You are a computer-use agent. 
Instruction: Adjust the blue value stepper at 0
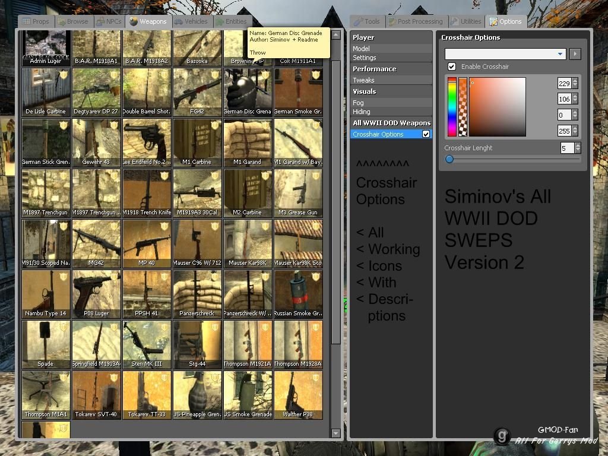(575, 115)
